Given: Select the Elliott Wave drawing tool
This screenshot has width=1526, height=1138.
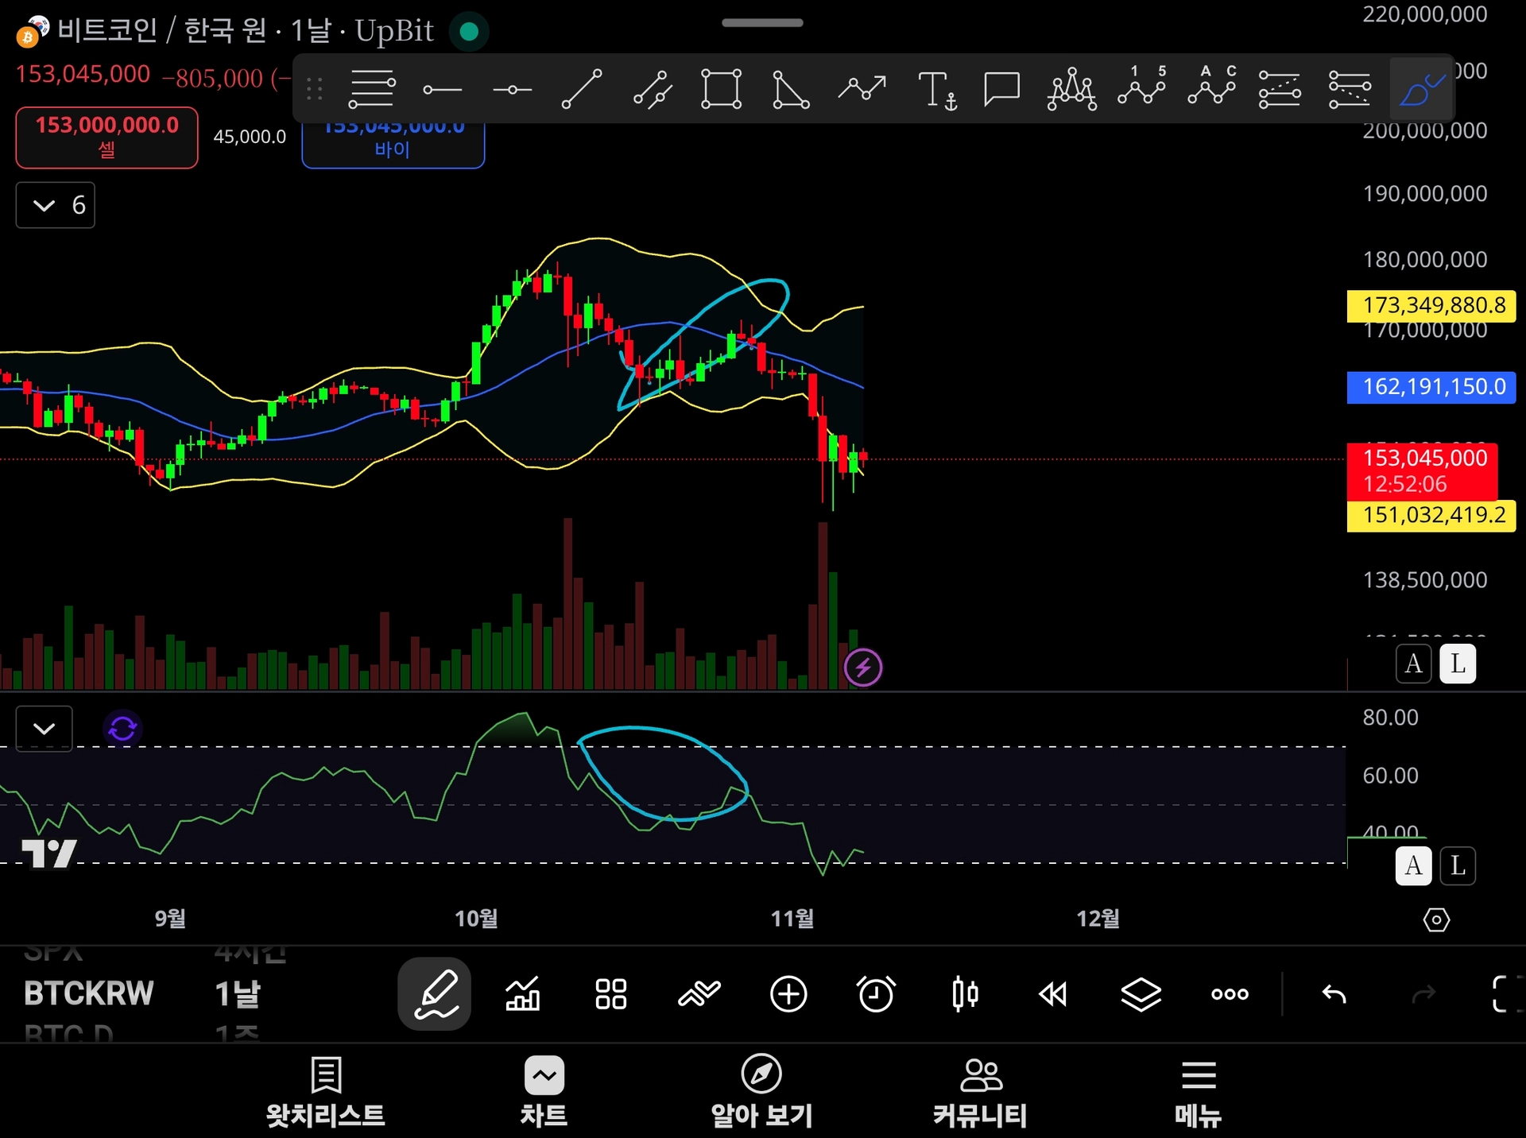Looking at the screenshot, I should point(1142,88).
